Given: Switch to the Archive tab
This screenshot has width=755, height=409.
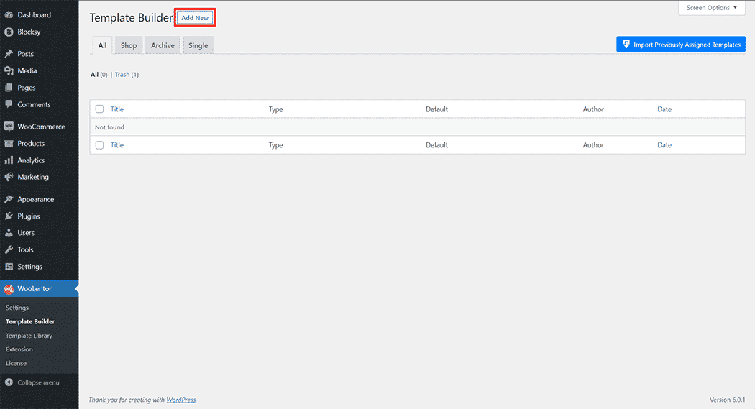Looking at the screenshot, I should [163, 45].
